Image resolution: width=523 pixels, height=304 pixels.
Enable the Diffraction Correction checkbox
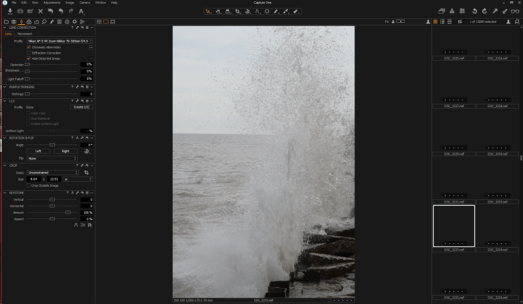(x=29, y=53)
